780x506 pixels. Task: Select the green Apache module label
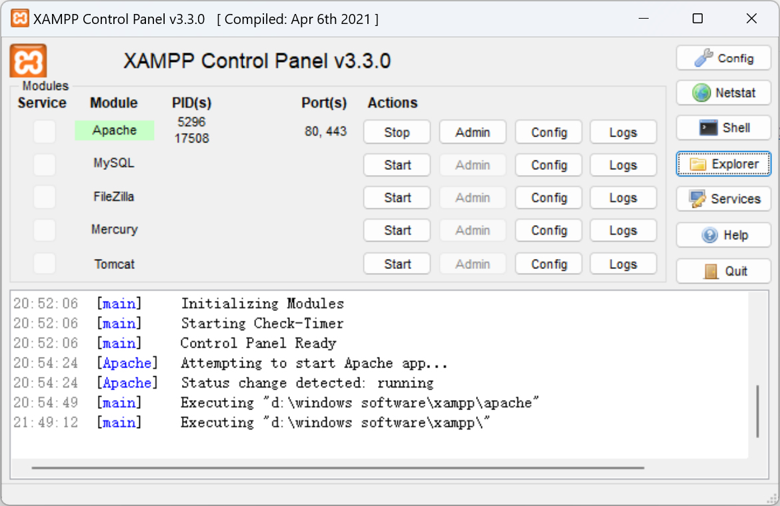(x=115, y=130)
